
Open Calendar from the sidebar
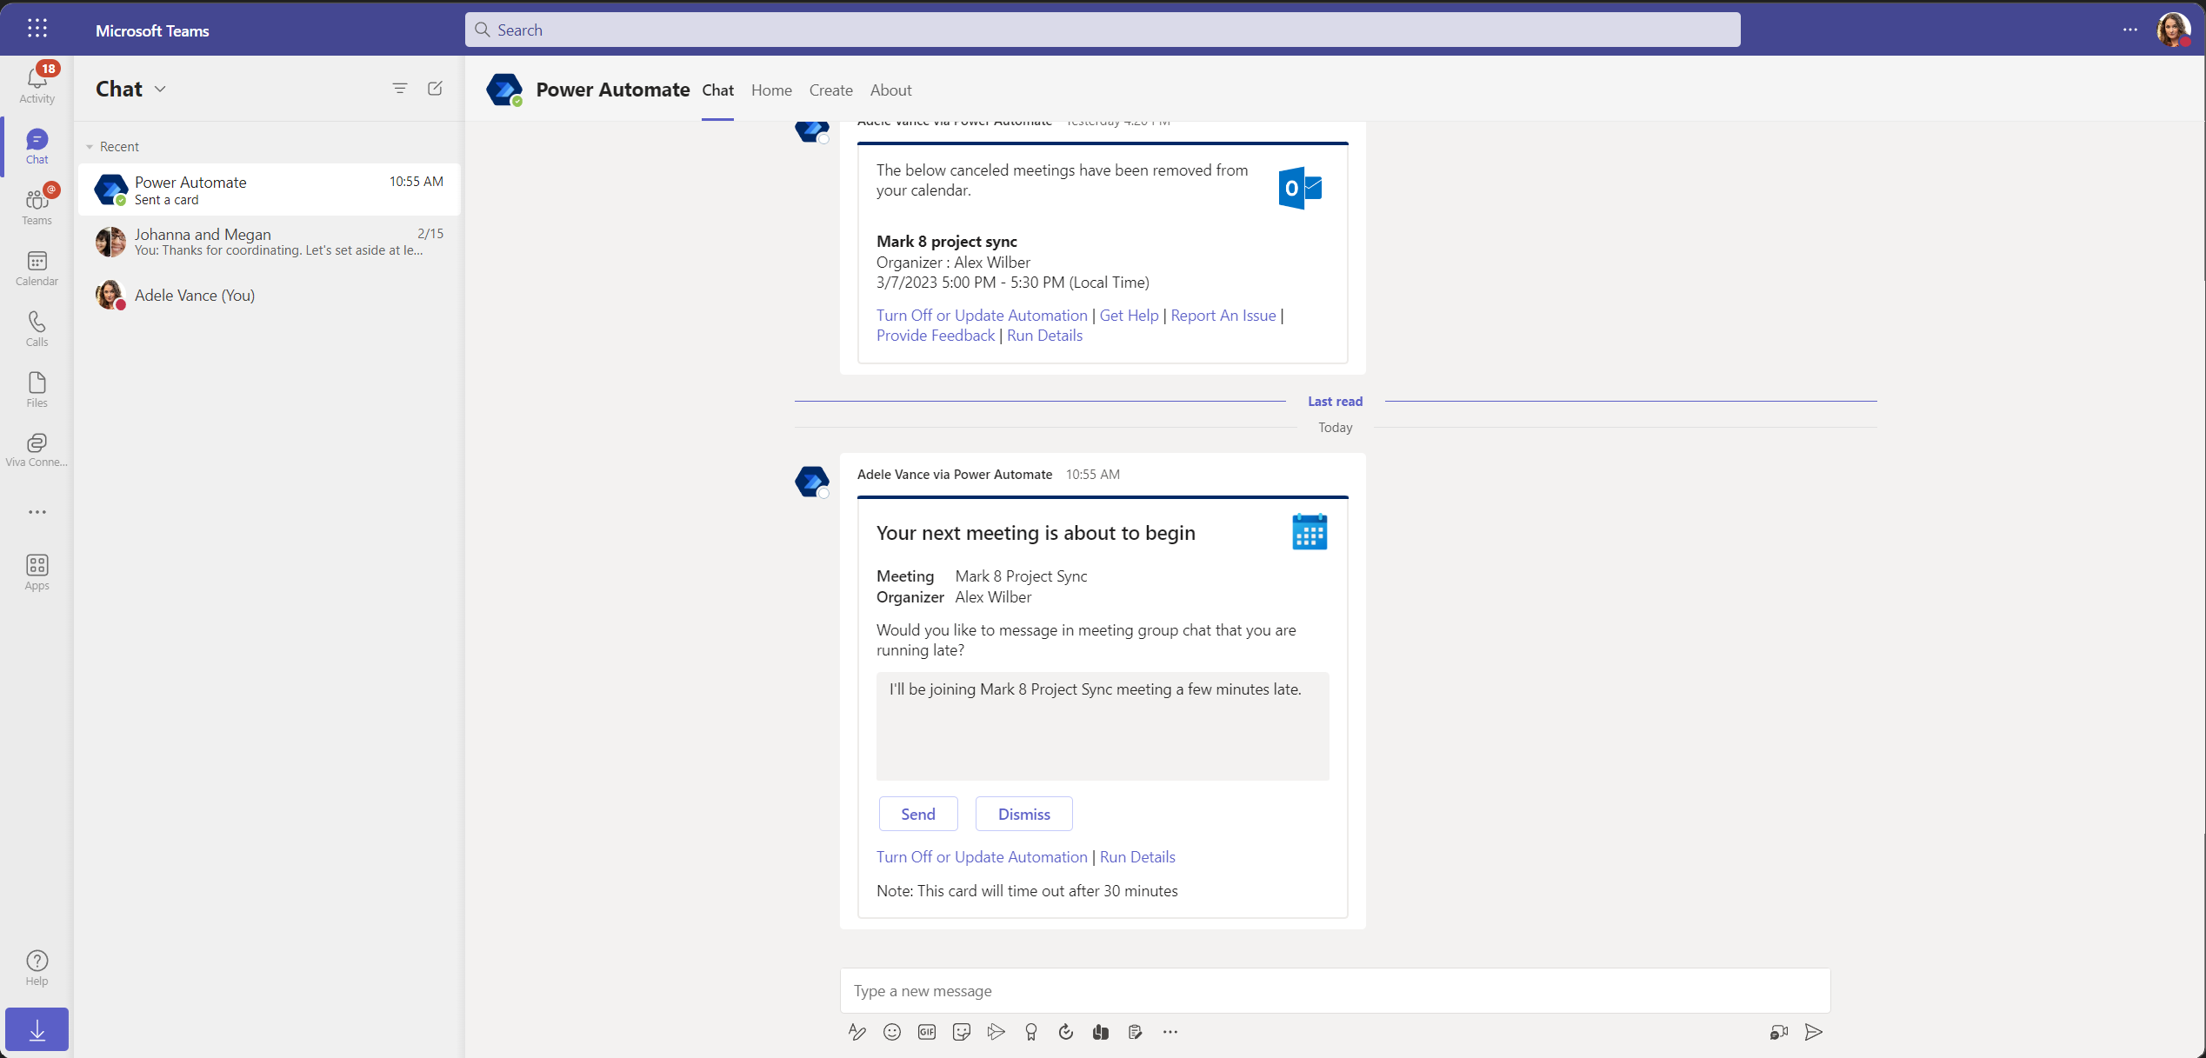coord(37,268)
